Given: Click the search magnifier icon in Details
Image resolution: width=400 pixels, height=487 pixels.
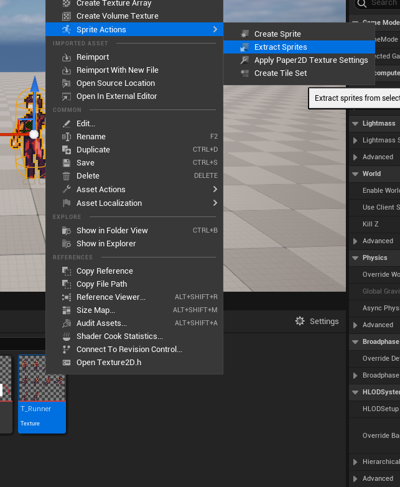Looking at the screenshot, I should (x=362, y=3).
